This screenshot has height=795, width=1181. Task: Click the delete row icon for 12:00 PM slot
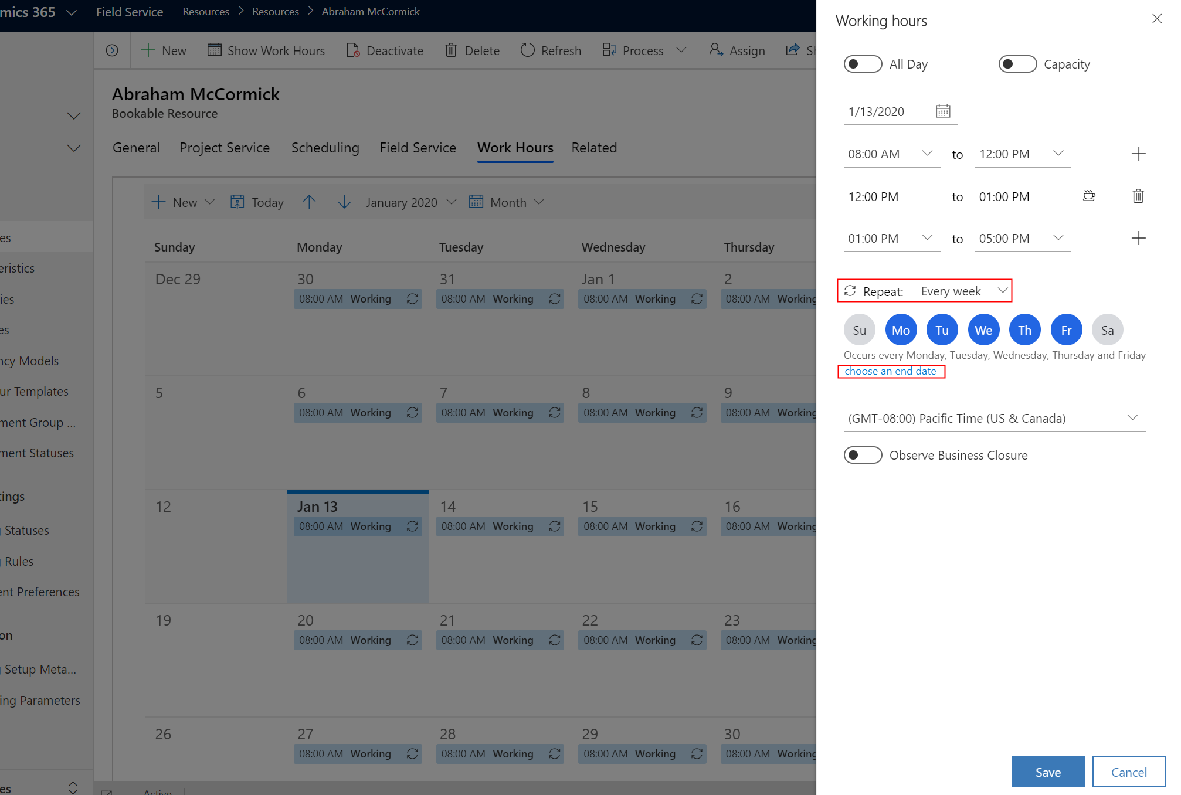point(1138,195)
